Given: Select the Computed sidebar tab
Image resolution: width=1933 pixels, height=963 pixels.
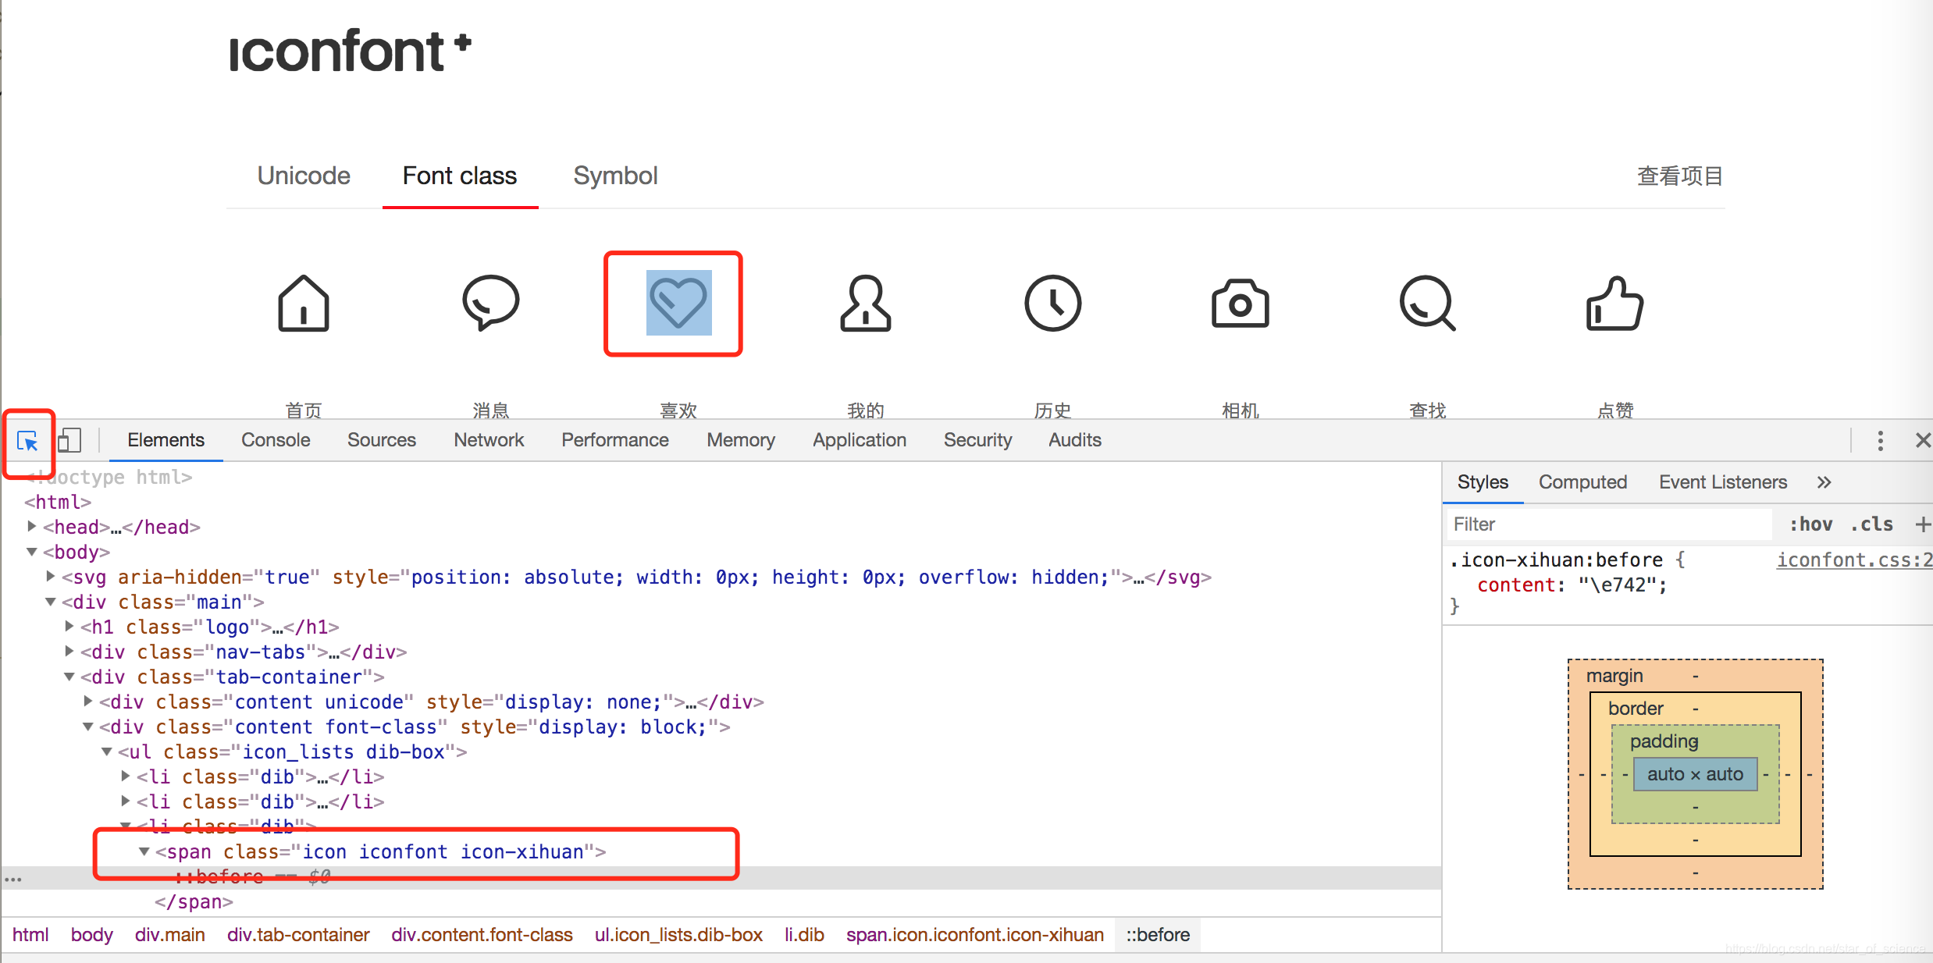Looking at the screenshot, I should tap(1582, 482).
